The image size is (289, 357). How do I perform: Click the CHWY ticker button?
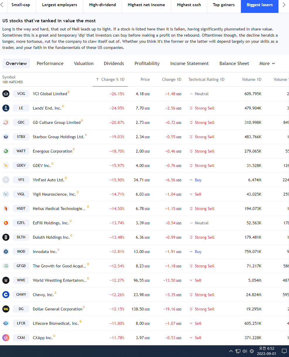(21, 295)
